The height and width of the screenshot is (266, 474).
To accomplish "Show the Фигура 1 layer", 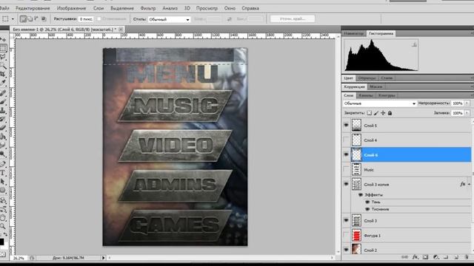I will click(346, 235).
